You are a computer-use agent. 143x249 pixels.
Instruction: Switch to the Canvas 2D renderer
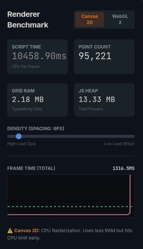(x=90, y=19)
